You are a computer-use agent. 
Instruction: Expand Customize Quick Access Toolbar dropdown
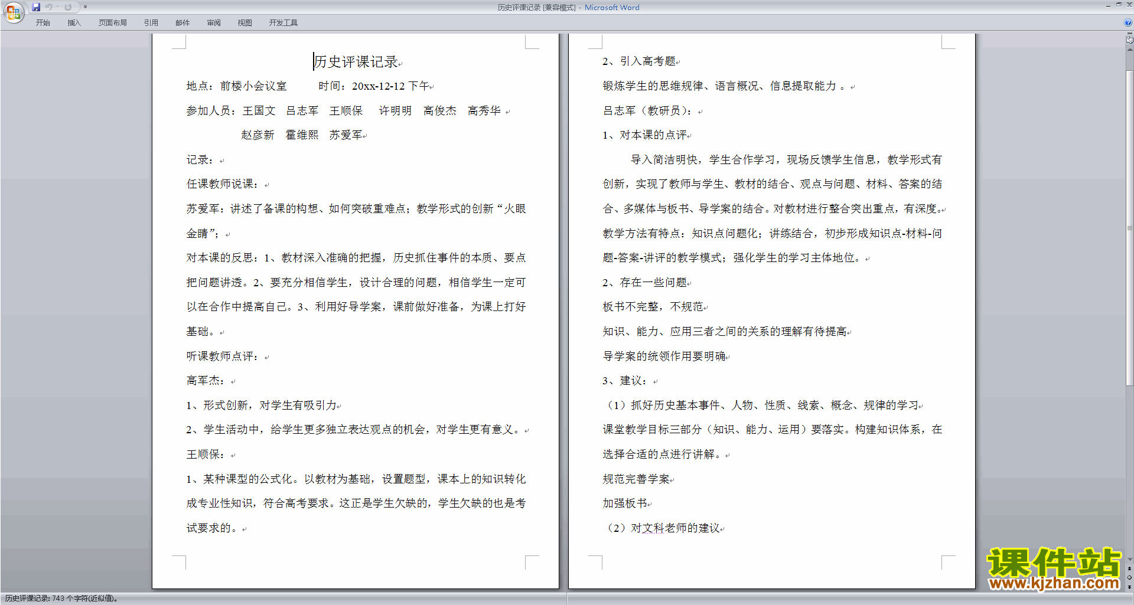85,7
